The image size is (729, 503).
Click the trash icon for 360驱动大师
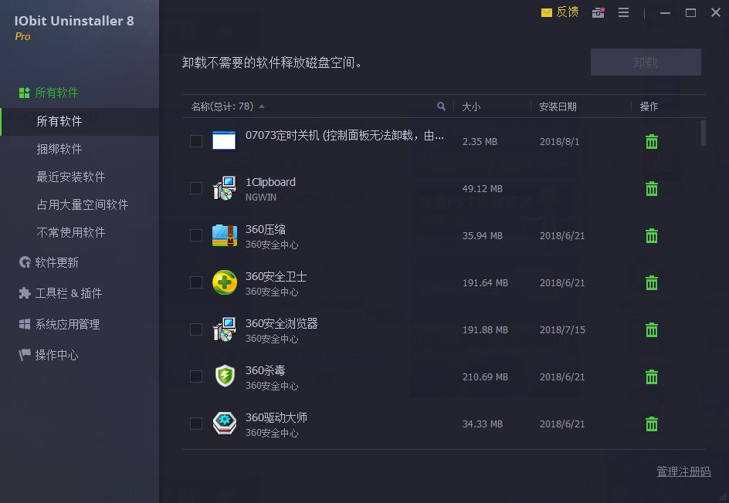tap(651, 424)
